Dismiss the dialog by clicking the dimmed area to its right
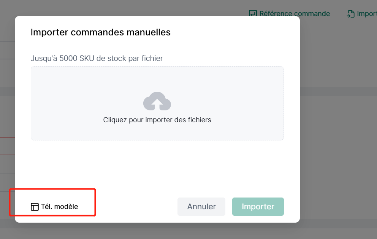 (x=338, y=120)
